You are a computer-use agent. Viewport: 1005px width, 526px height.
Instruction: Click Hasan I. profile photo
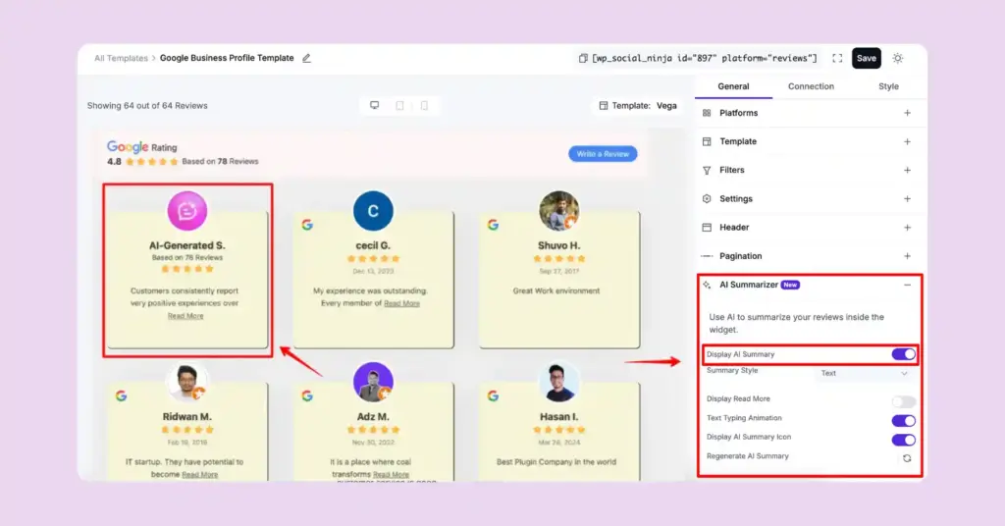558,382
